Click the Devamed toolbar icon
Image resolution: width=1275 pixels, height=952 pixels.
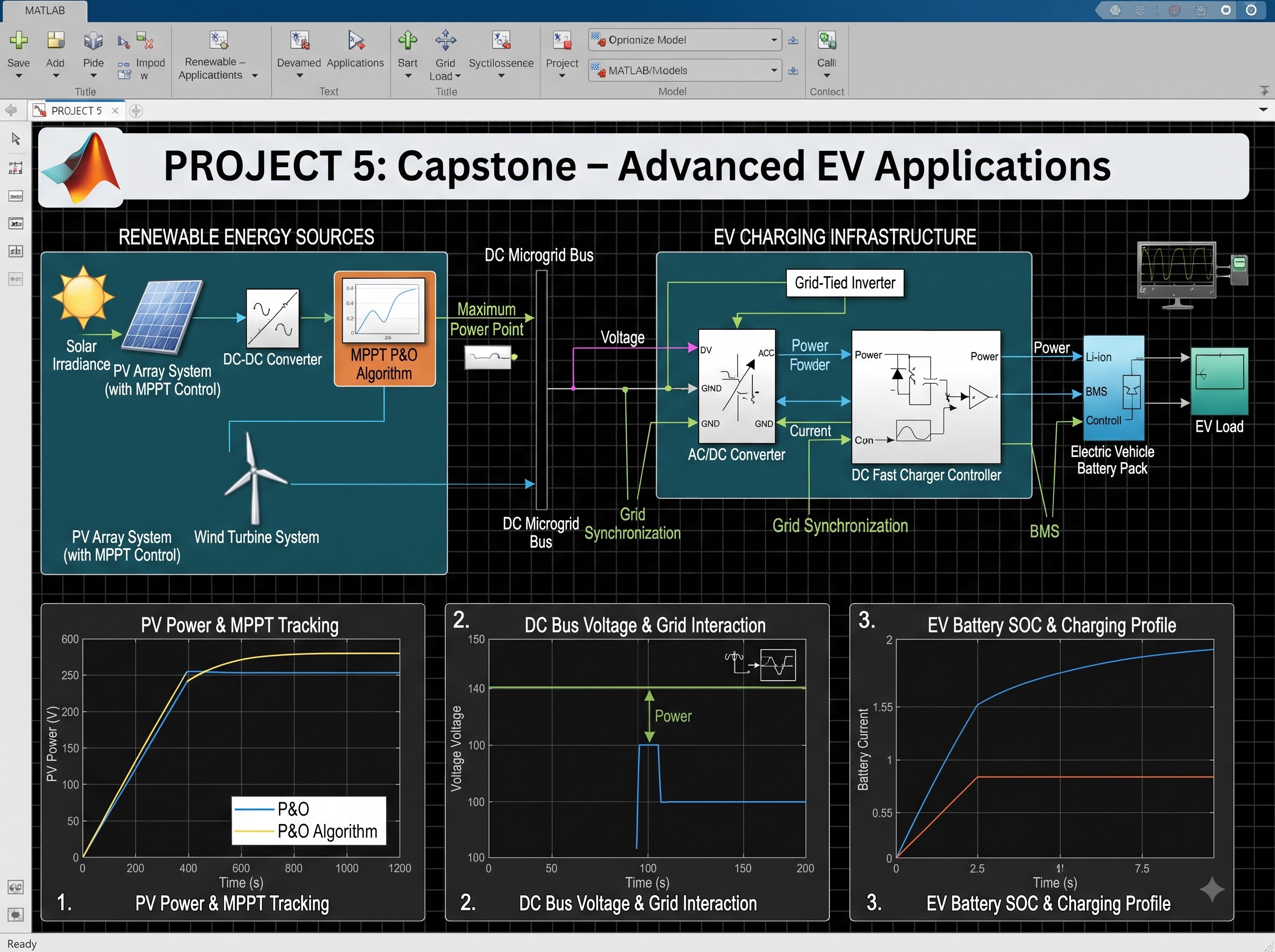(x=300, y=40)
